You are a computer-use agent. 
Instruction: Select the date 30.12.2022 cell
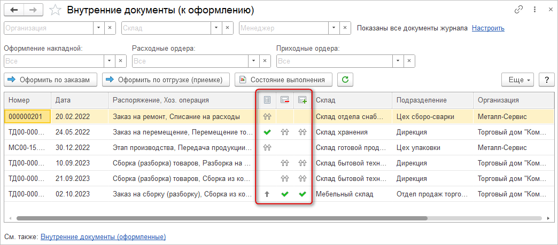[x=80, y=147]
